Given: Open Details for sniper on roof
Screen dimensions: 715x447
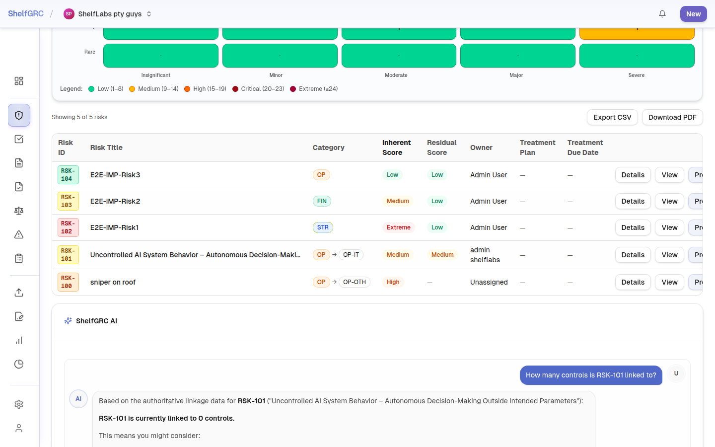Looking at the screenshot, I should coord(633,282).
